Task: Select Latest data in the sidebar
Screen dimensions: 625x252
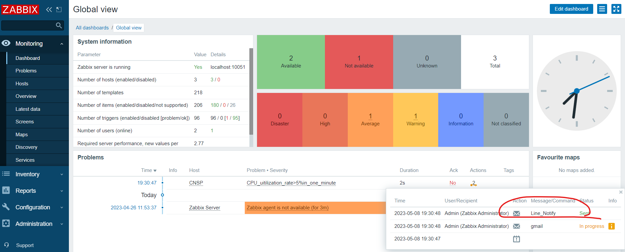Action: point(37,109)
